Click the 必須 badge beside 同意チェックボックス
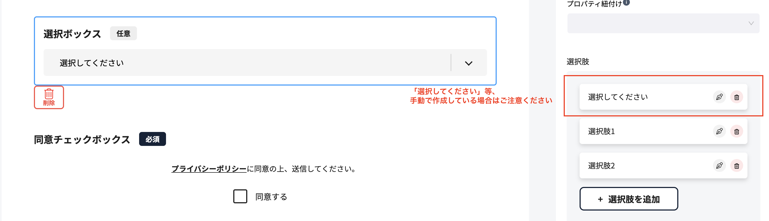 pos(152,139)
